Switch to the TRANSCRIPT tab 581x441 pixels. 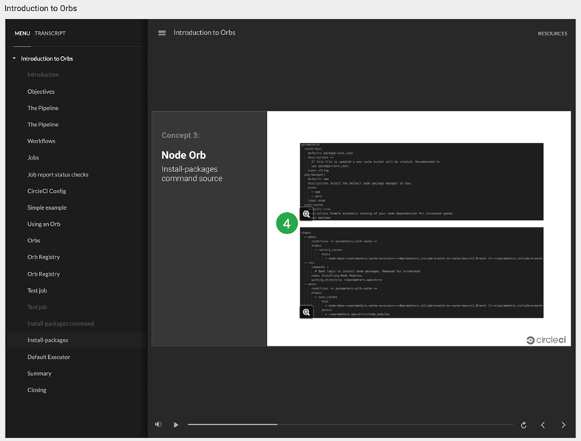click(x=50, y=33)
